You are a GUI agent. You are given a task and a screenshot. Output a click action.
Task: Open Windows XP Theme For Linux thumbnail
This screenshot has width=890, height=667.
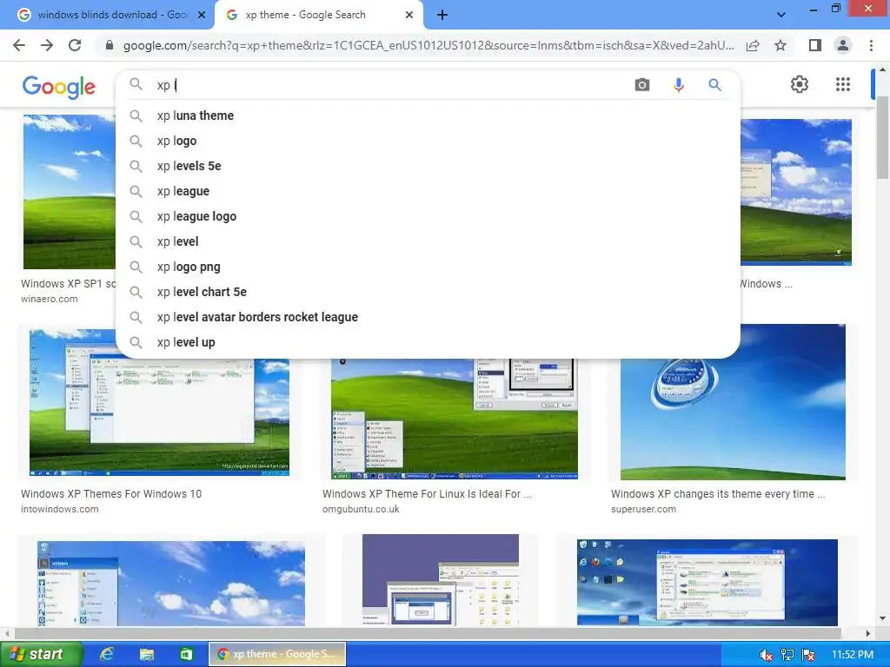[454, 419]
